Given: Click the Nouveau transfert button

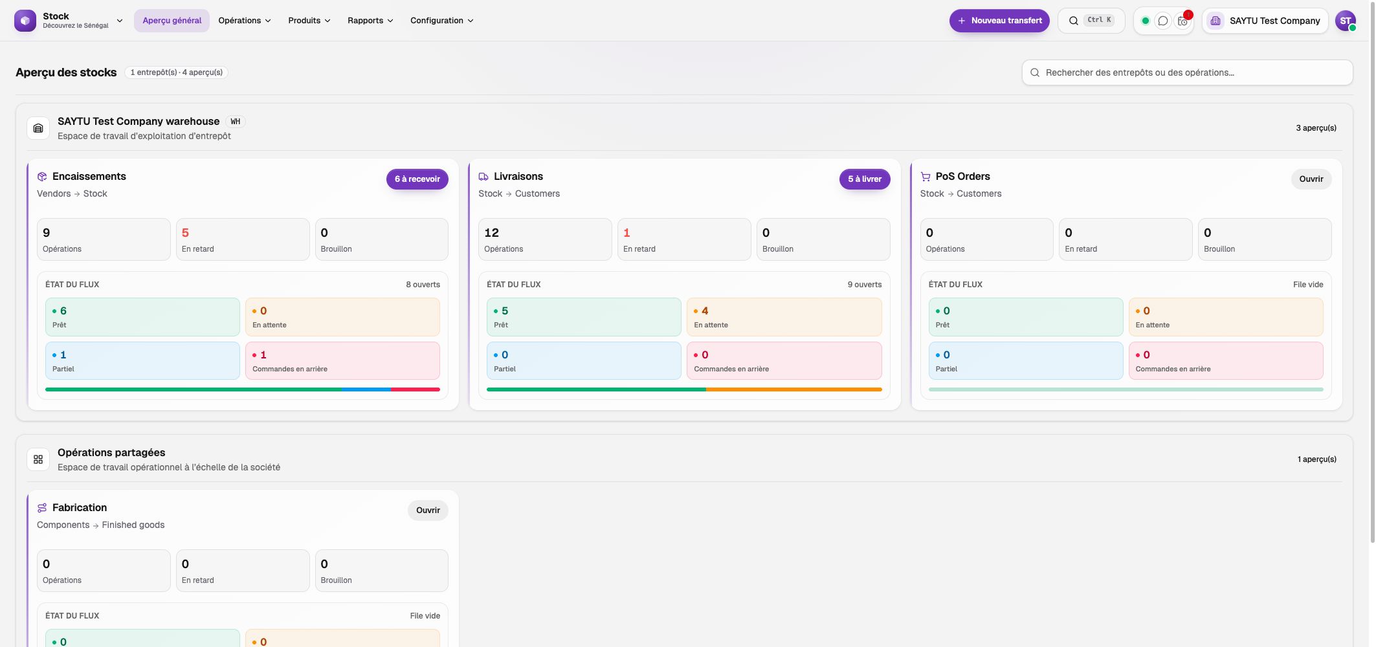Looking at the screenshot, I should pos(999,21).
